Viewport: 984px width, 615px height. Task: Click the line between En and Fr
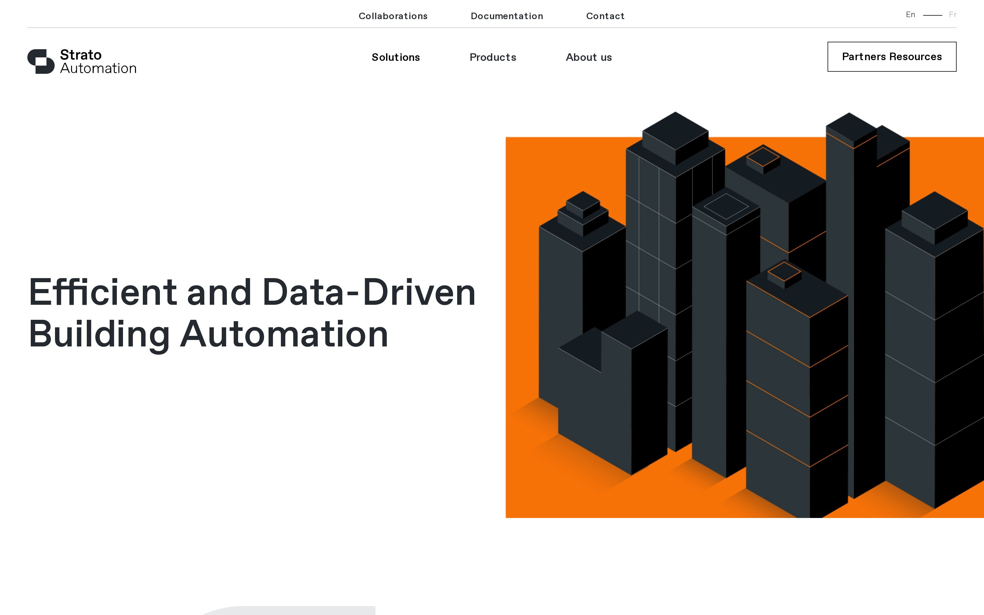[x=932, y=15]
